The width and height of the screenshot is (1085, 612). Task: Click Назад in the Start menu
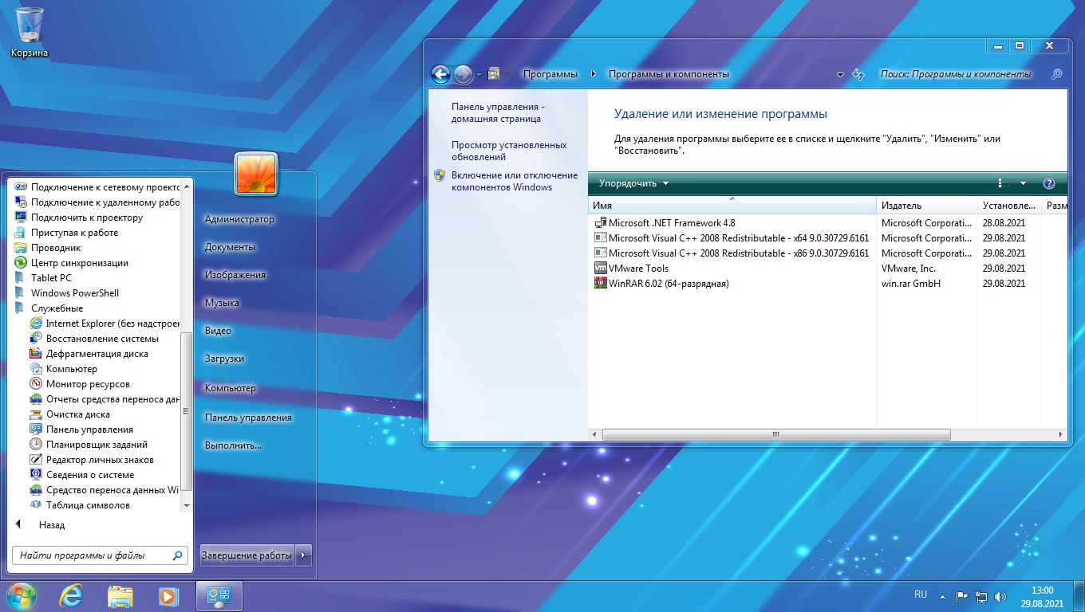click(52, 525)
